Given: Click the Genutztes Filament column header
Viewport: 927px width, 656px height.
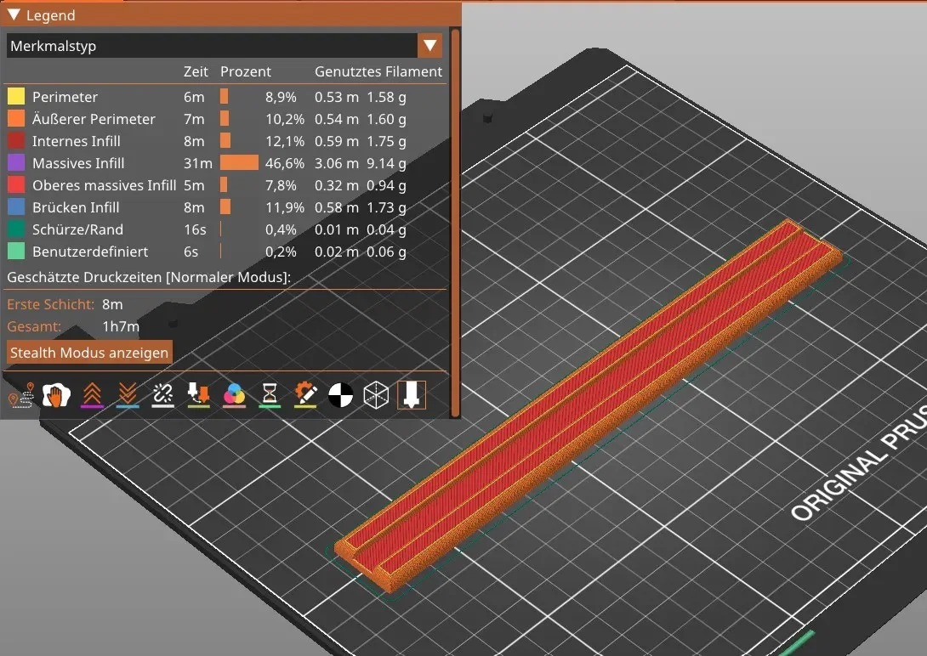Looking at the screenshot, I should point(378,71).
